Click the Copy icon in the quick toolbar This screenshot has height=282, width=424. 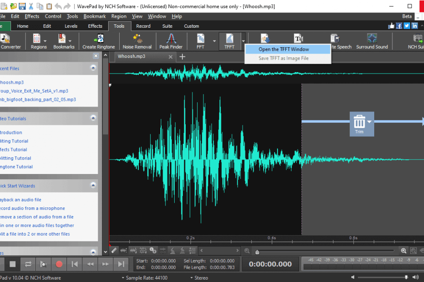[x=40, y=6]
